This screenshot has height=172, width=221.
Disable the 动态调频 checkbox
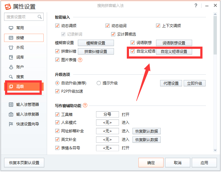pyautogui.click(x=57, y=26)
